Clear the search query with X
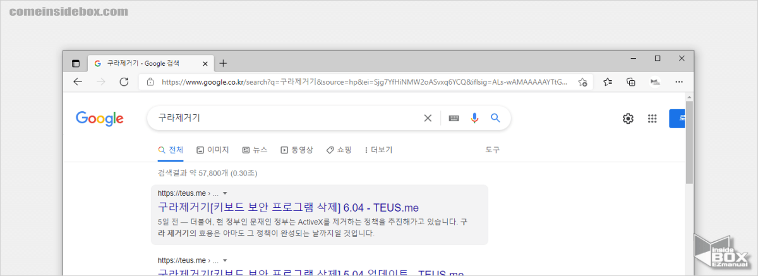Image resolution: width=758 pixels, height=276 pixels. click(x=428, y=118)
